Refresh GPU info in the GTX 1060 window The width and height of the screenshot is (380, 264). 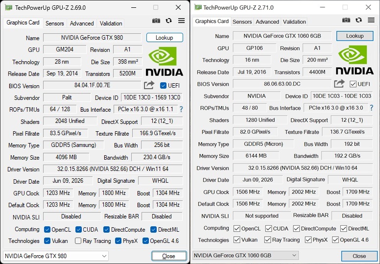(358, 20)
